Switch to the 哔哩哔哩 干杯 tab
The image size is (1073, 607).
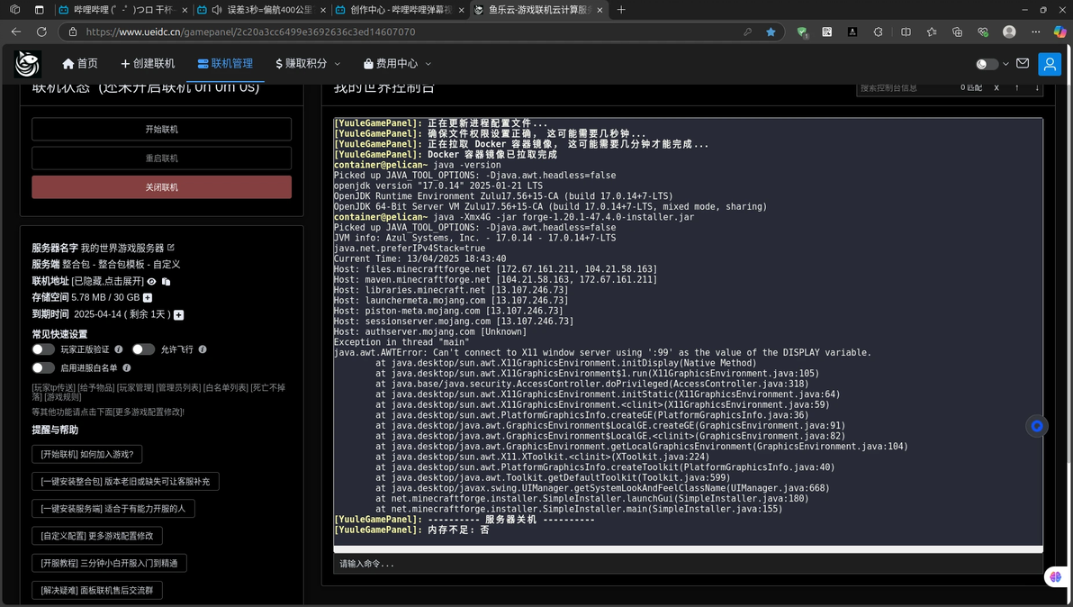click(x=123, y=10)
